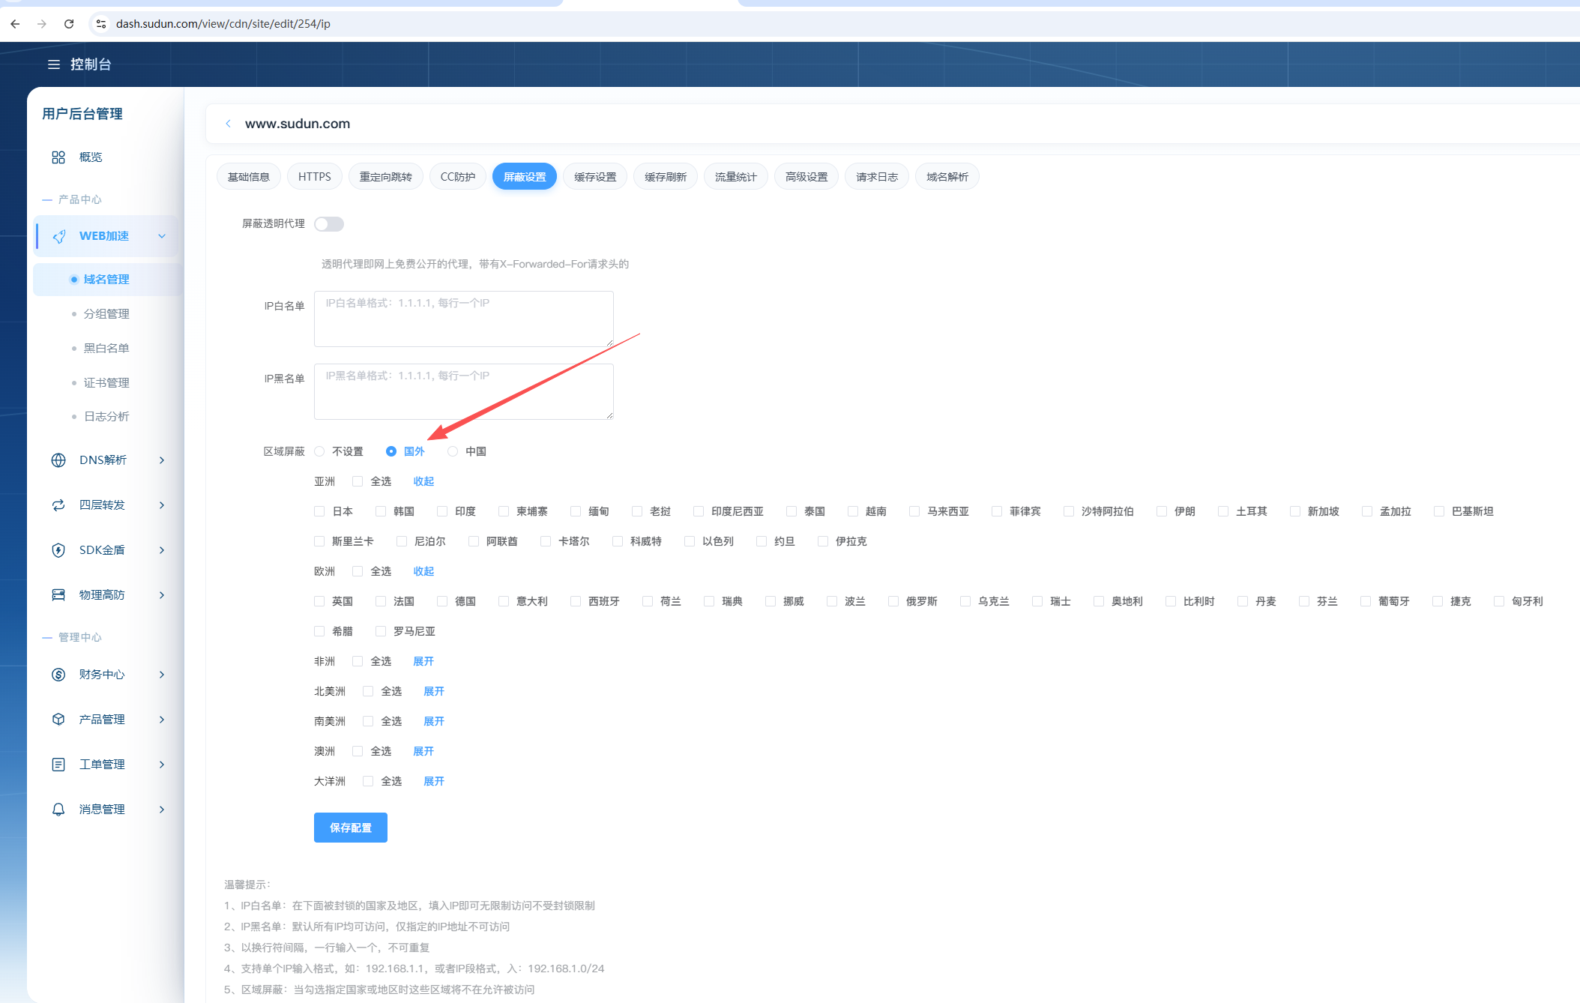Viewport: 1580px width, 1003px height.
Task: Open 分组管理 in the sidebar
Action: click(108, 314)
